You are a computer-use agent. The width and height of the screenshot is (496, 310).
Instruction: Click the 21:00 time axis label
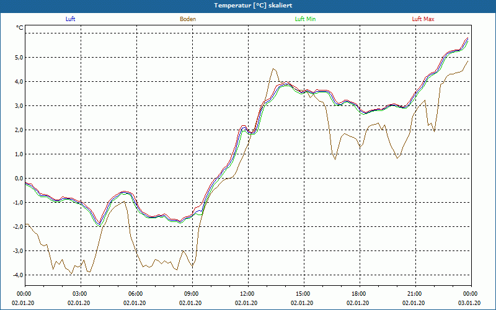point(415,294)
